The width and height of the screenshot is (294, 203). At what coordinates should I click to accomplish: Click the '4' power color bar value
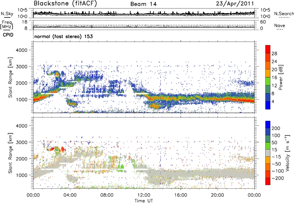273,101
